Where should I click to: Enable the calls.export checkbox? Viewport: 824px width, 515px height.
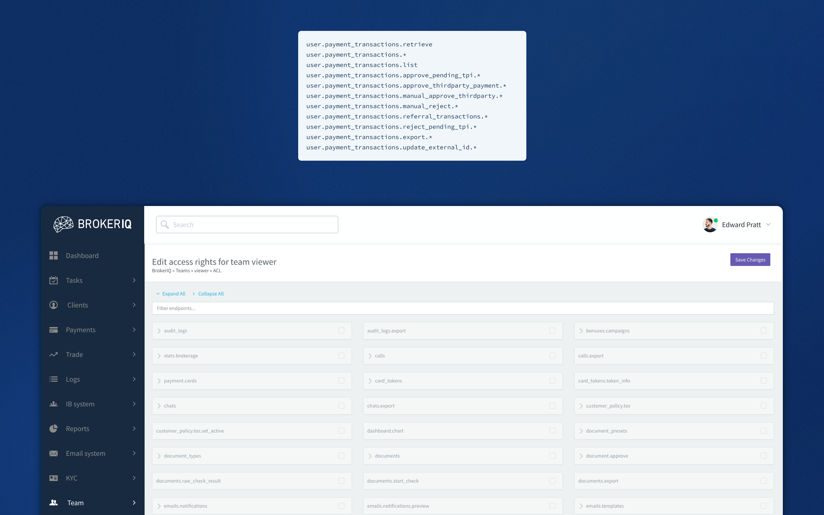pyautogui.click(x=763, y=356)
